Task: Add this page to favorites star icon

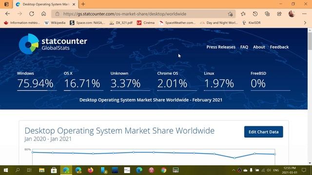Action: (230, 14)
